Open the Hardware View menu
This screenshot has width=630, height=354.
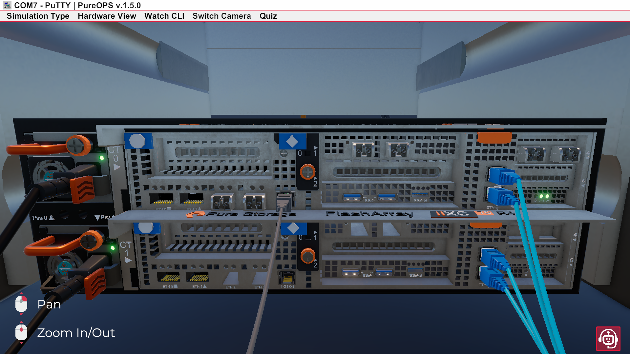[x=107, y=16]
